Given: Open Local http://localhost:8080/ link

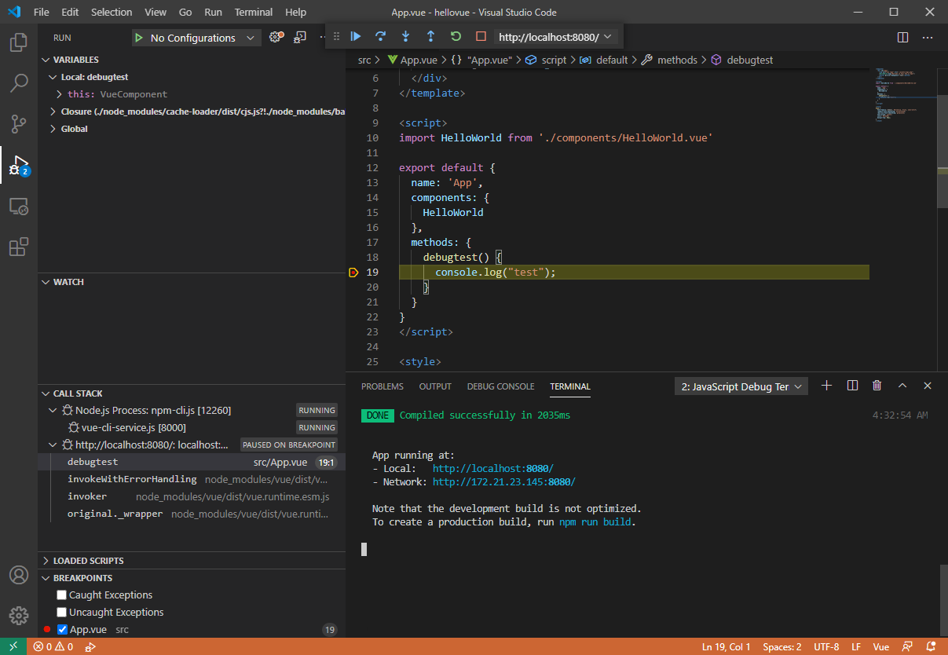Looking at the screenshot, I should [x=493, y=468].
